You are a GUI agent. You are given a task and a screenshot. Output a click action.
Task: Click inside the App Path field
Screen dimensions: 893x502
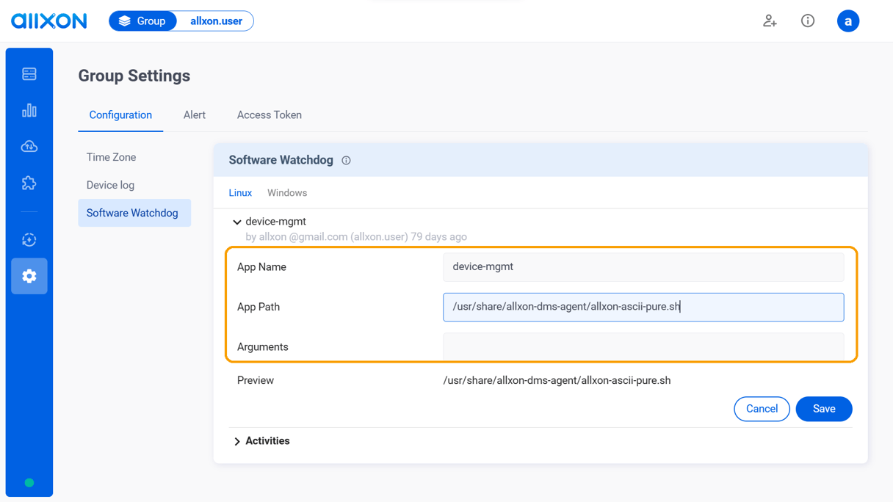pyautogui.click(x=643, y=307)
